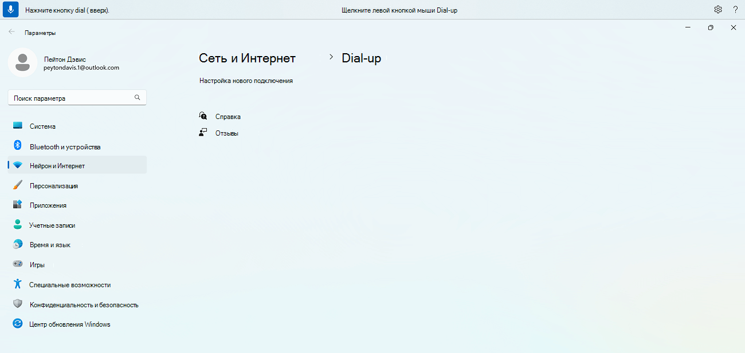Click the text Щелкните левой кнопкой мыши Dial-up
The width and height of the screenshot is (745, 353).
point(399,10)
